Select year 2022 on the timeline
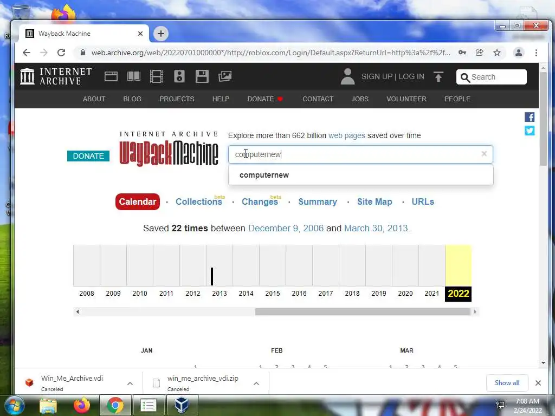The height and width of the screenshot is (416, 555). [459, 293]
